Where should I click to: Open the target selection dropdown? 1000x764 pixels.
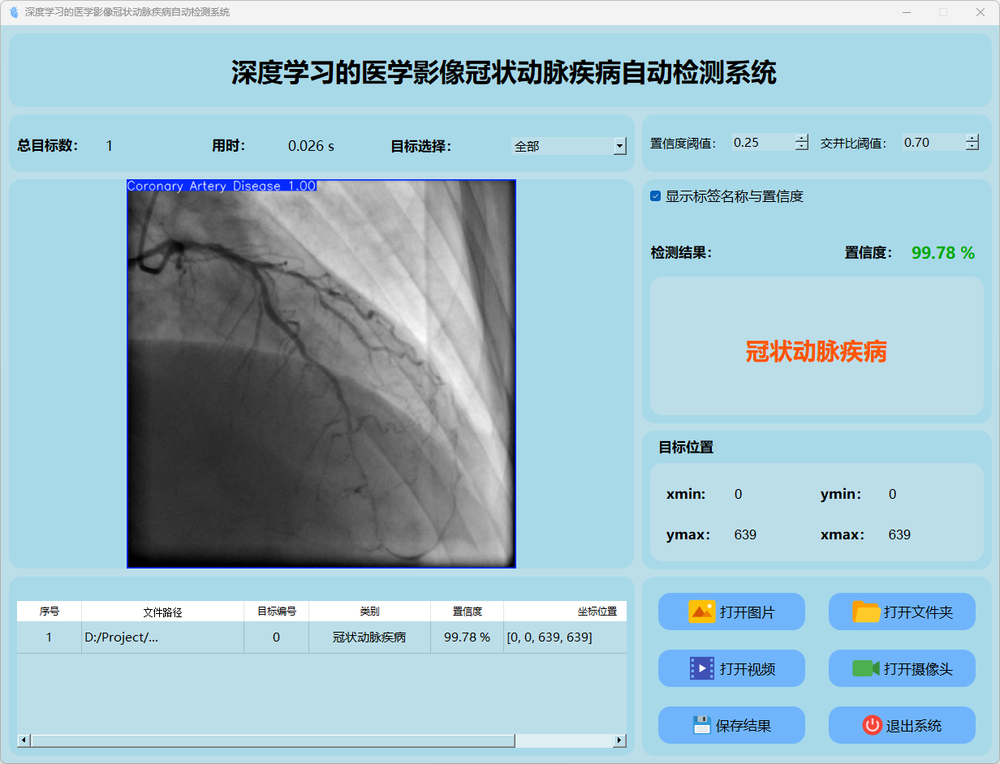[x=619, y=146]
